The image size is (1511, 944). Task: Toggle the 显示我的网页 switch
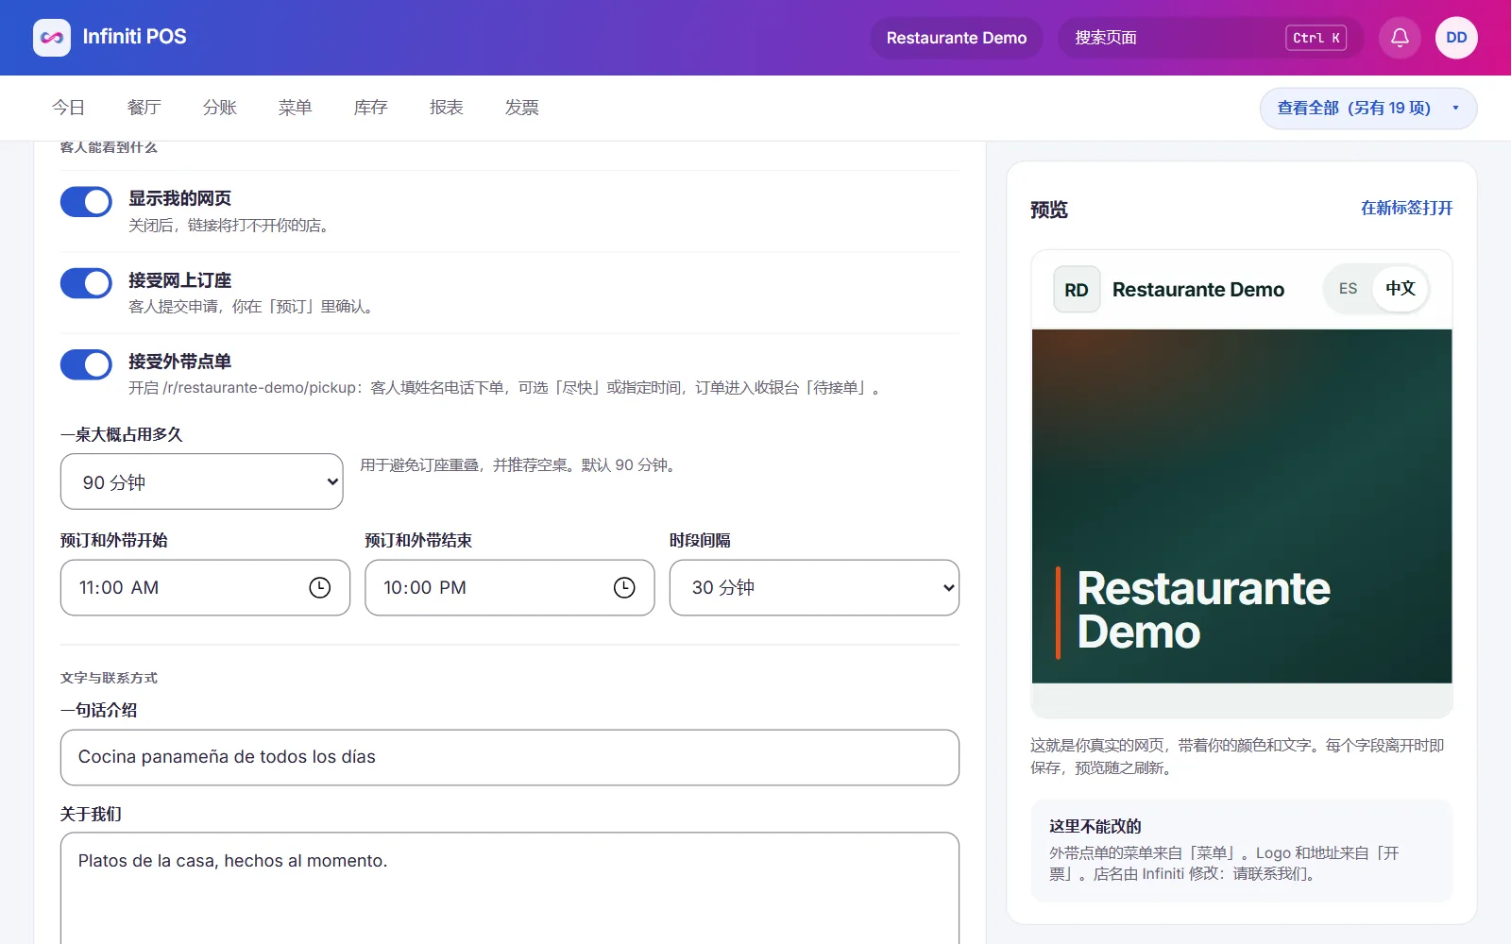pos(86,201)
